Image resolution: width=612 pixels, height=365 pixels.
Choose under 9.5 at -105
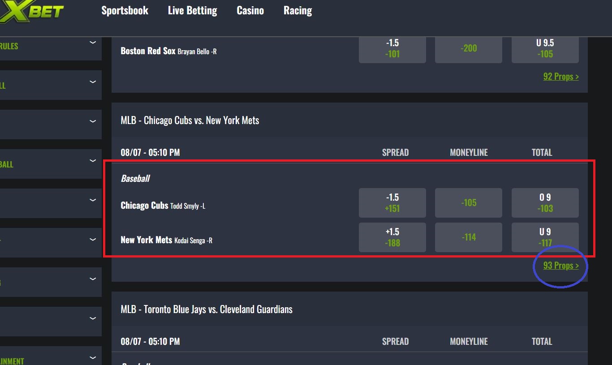tap(545, 49)
